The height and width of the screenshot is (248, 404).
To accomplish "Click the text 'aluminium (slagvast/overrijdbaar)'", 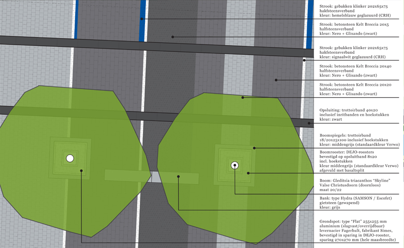I will pos(352,226).
